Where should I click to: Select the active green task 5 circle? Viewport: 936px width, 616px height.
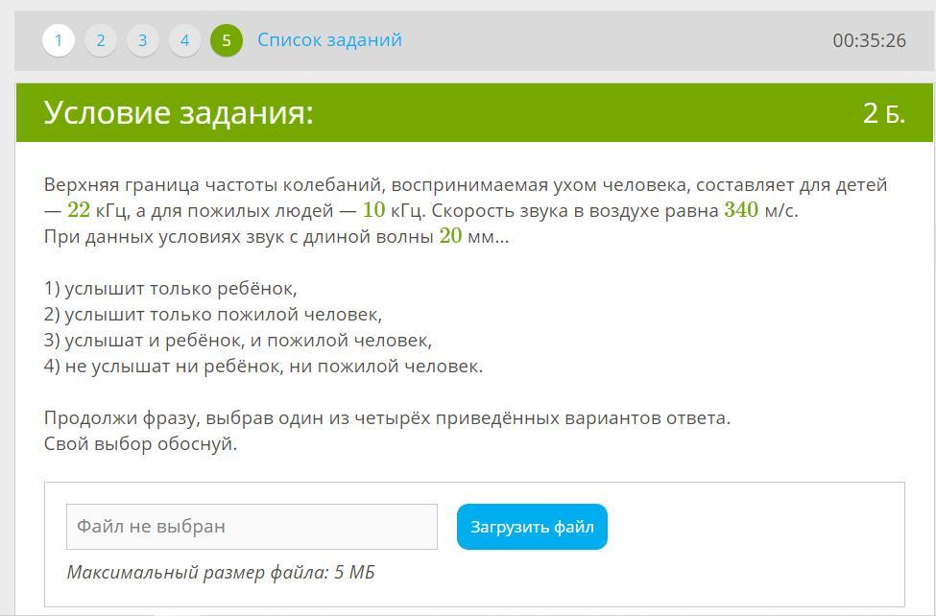click(x=227, y=40)
